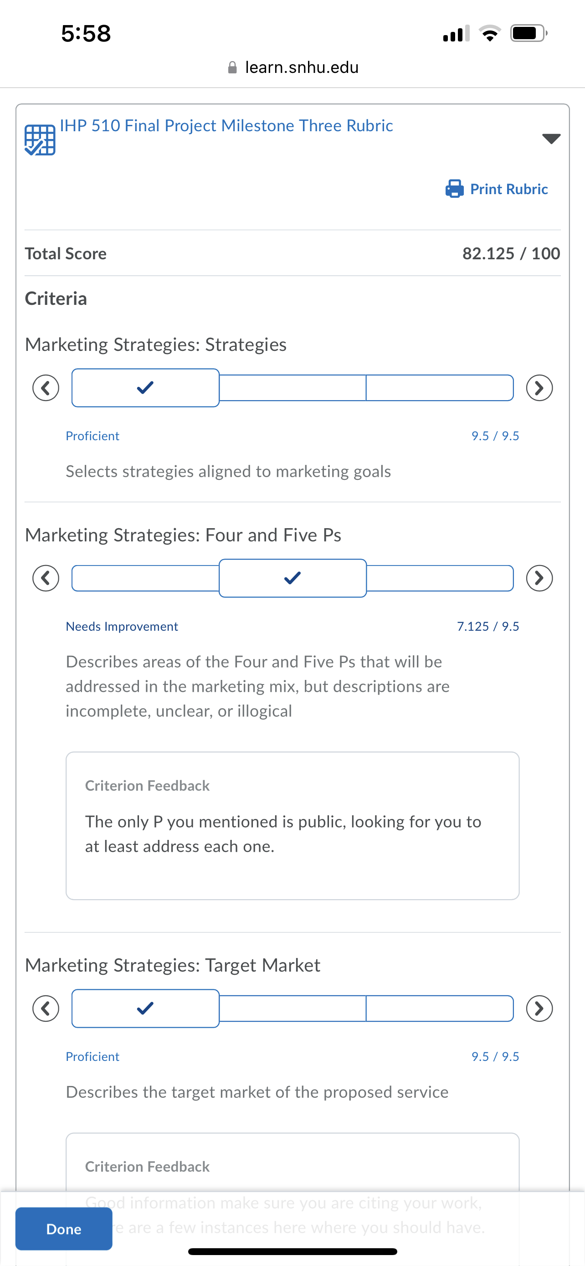The image size is (585, 1266).
Task: Tap the learn.snhu.edu address bar
Action: point(293,67)
